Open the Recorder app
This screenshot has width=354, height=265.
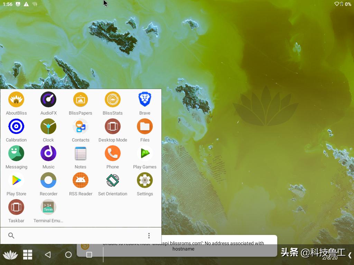click(x=48, y=180)
